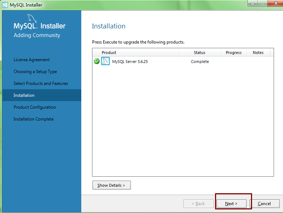Cancel the installer

pos(264,204)
